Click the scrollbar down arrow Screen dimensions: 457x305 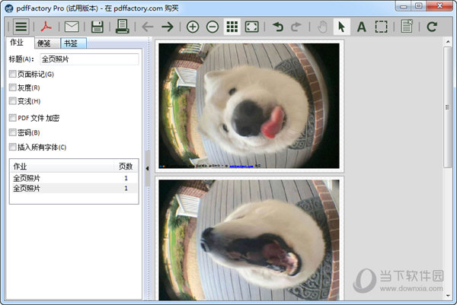[448, 296]
